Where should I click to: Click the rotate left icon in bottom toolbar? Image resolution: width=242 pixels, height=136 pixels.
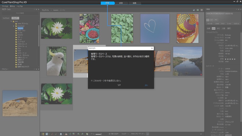[78, 134]
